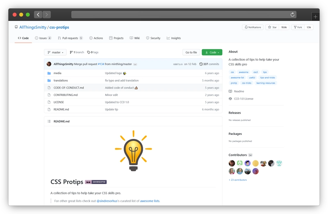Viewport: 328px width, 214px height.
Task: View the 337 commits history link
Action: coord(209,64)
